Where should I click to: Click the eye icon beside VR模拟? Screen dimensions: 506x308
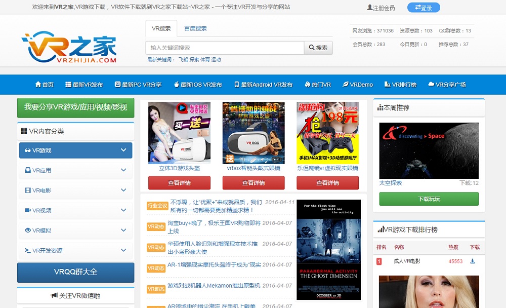click(28, 230)
